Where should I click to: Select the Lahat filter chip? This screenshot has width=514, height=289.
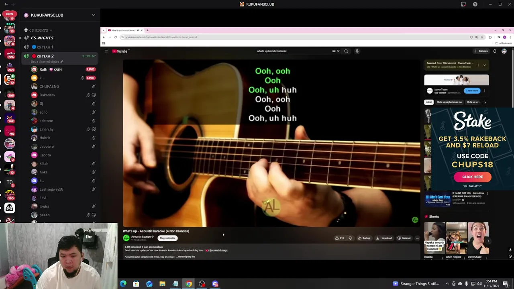(429, 102)
